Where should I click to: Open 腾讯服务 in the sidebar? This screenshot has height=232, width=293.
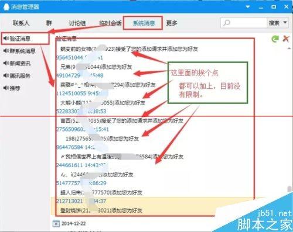tap(20, 75)
